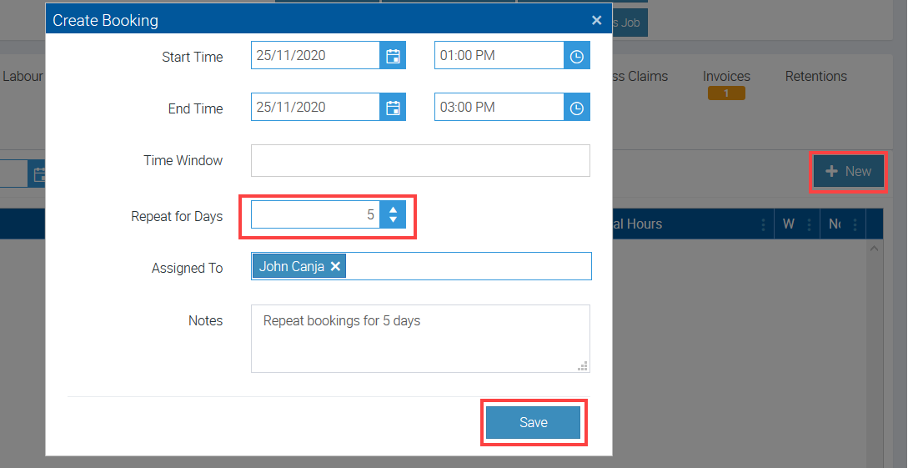Screen dimensions: 908x468
Task: Switch to the Invoices tab
Action: coord(726,77)
